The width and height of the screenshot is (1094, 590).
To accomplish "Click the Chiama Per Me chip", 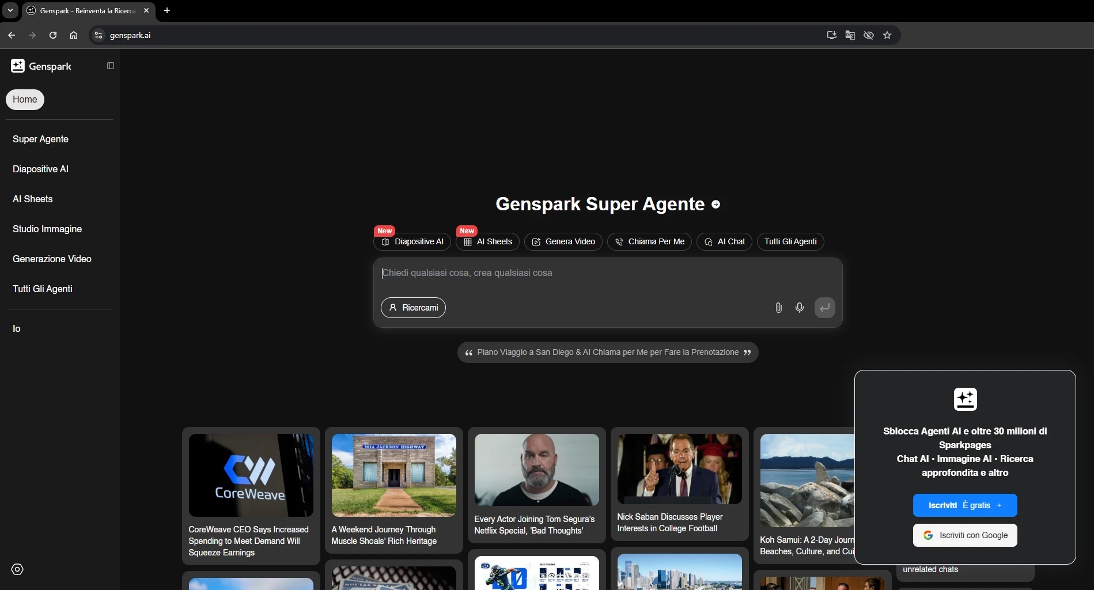I will point(649,241).
